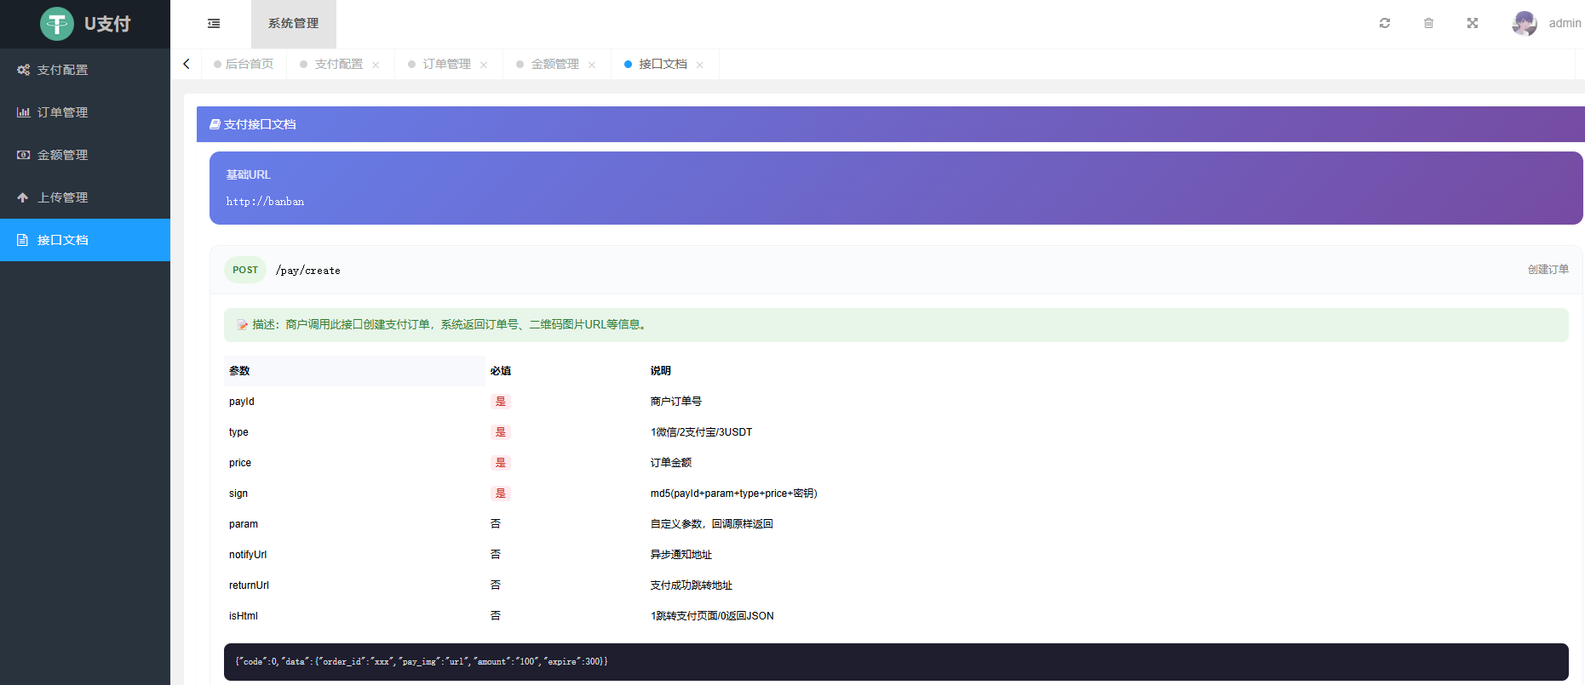Open 上传管理 in the sidebar
Image resolution: width=1585 pixels, height=685 pixels.
[x=85, y=197]
